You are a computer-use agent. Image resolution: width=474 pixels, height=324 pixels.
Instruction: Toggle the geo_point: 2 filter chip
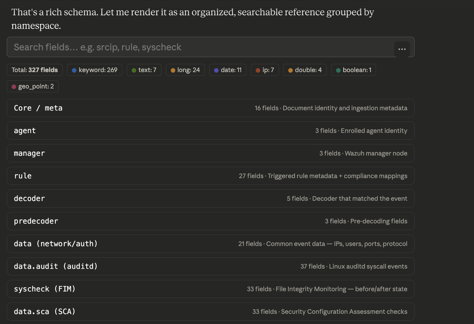(32, 86)
